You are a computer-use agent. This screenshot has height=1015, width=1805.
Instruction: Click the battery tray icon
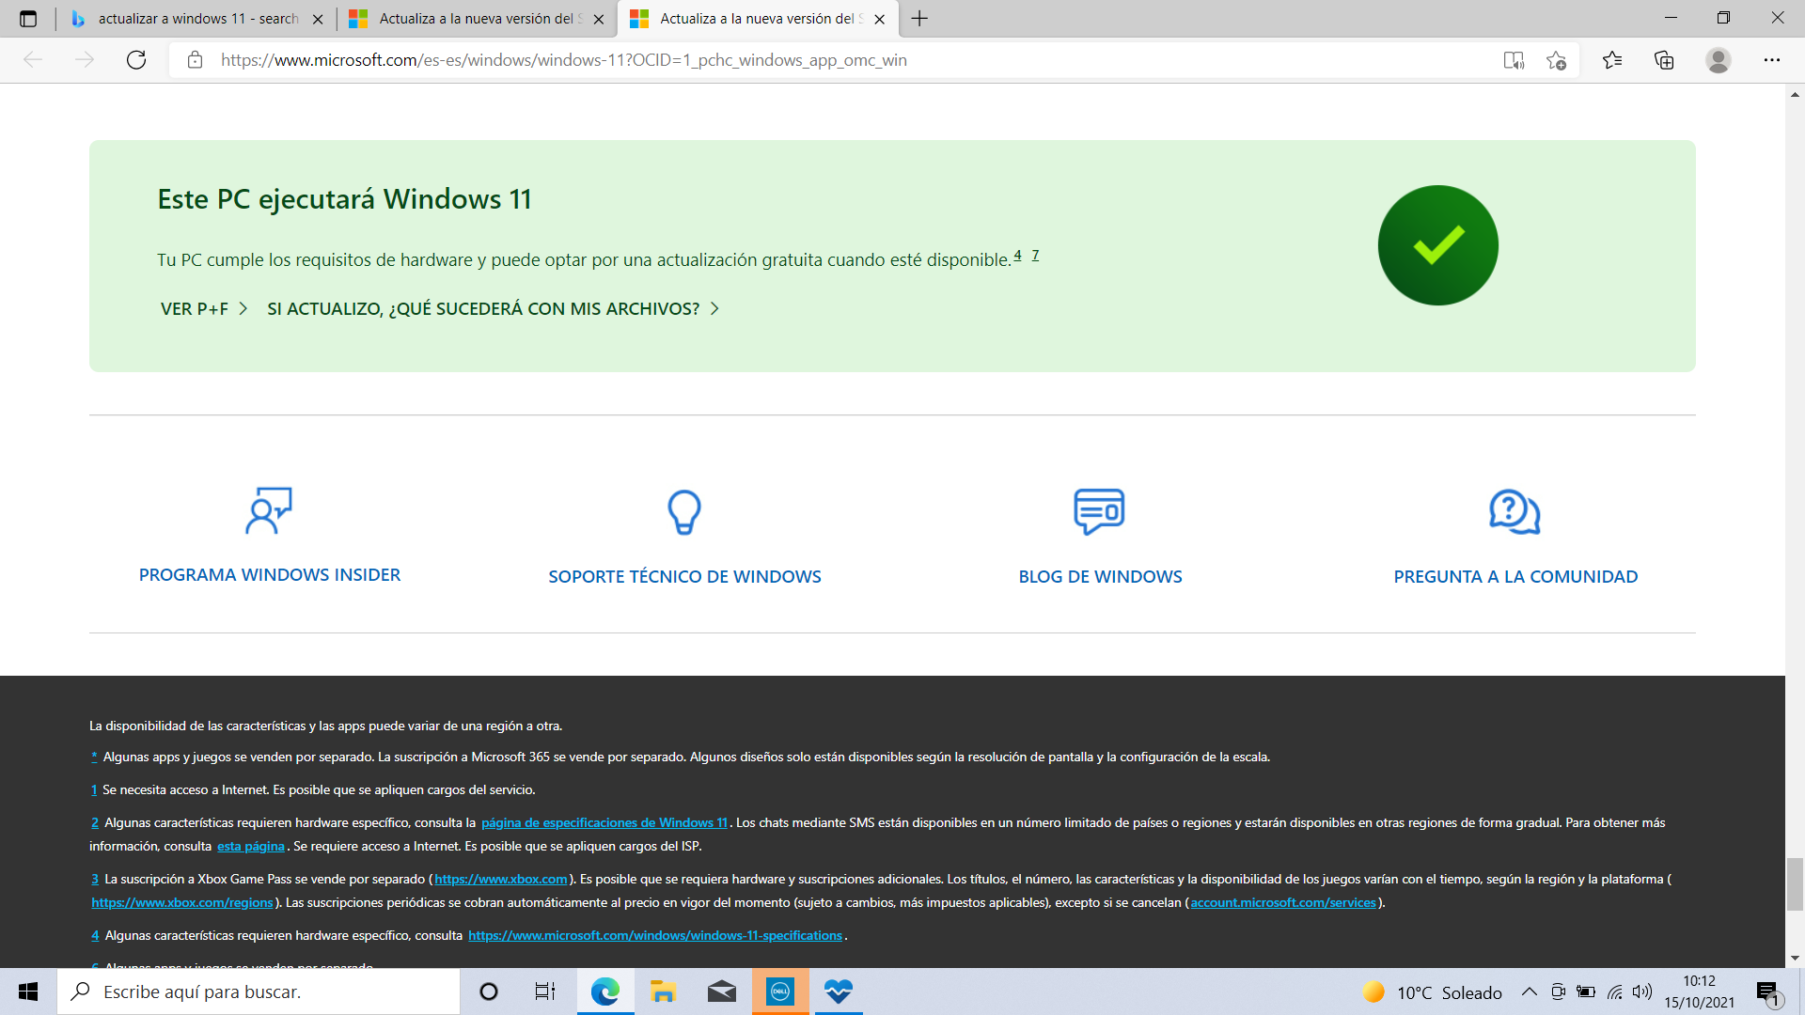[1586, 992]
